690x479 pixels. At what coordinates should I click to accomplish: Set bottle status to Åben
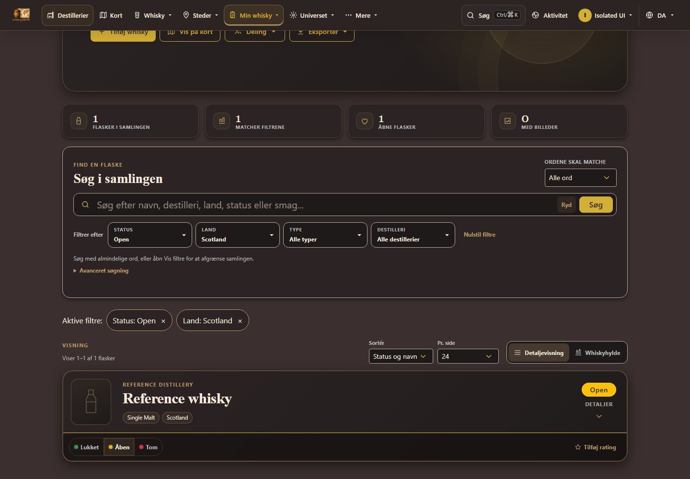click(119, 447)
